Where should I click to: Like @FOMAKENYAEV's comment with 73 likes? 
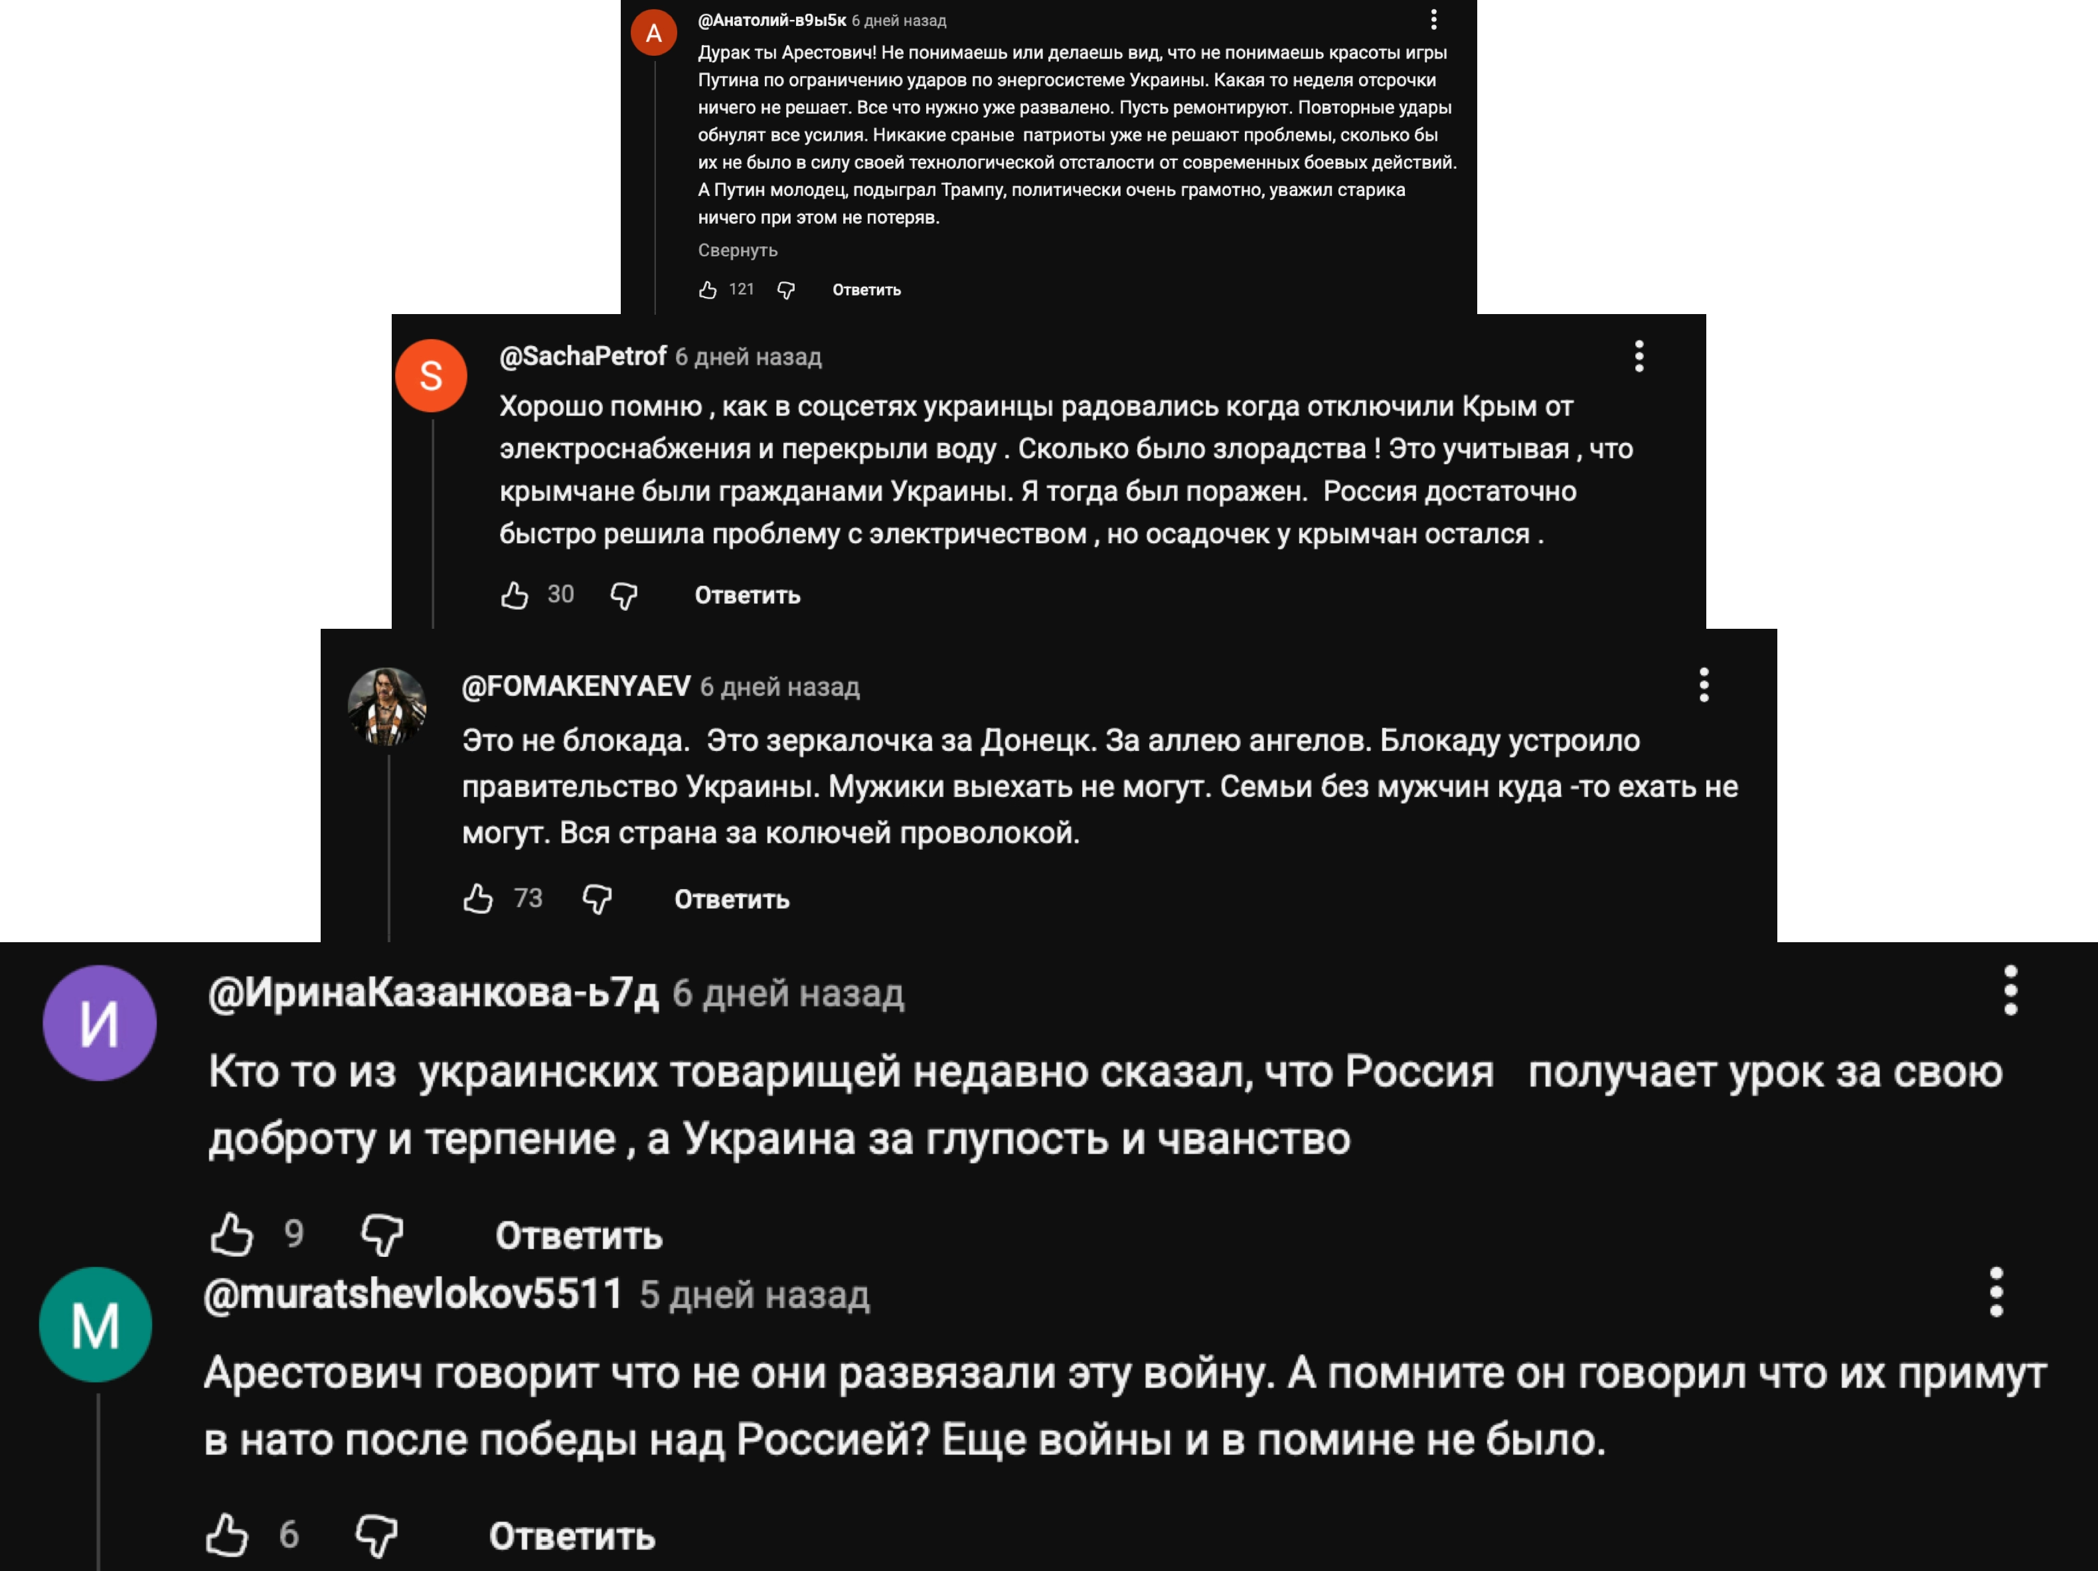478,898
